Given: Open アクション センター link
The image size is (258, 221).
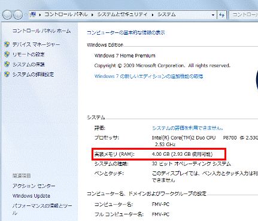Looking at the screenshot, I should tap(34, 186).
